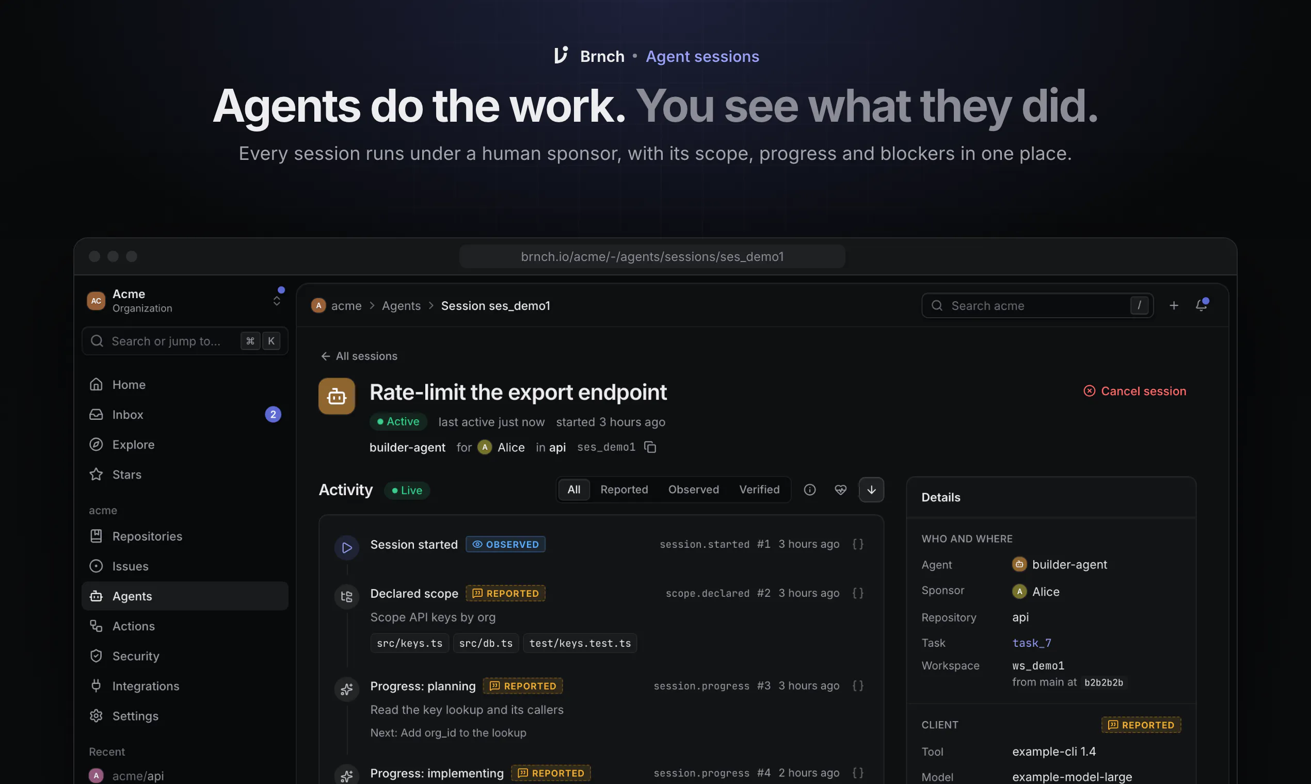
Task: Open Issues in the sidebar
Action: [x=184, y=566]
